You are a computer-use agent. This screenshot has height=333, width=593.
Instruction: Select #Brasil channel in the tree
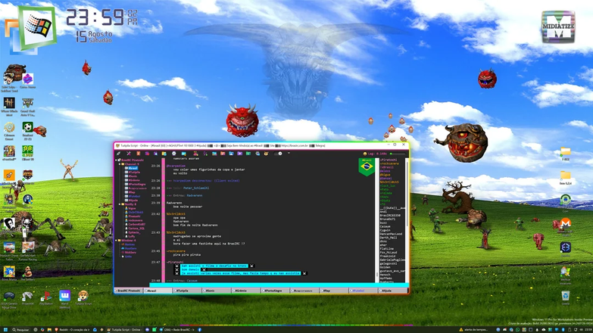pos(133,168)
